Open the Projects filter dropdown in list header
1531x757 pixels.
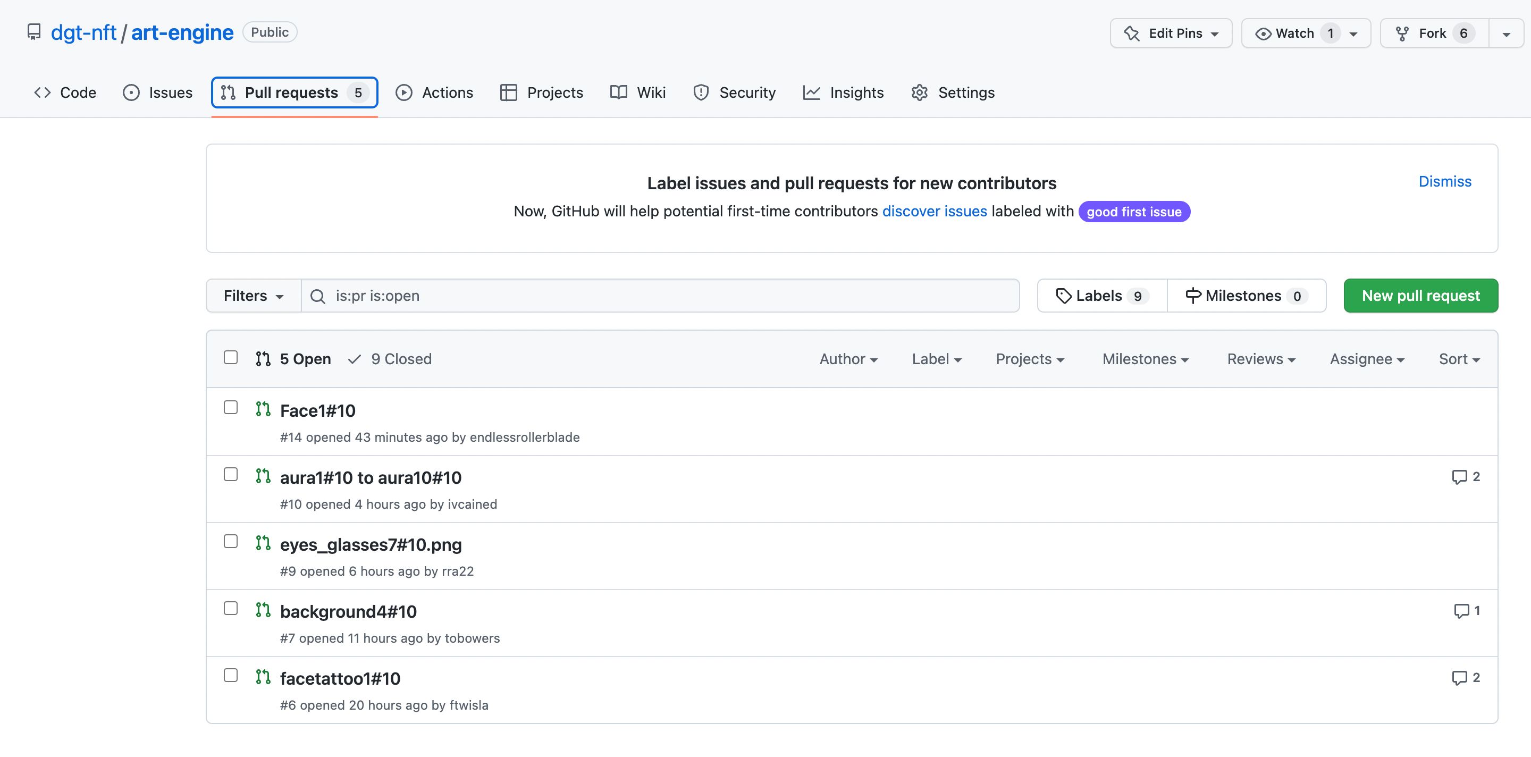(x=1030, y=359)
